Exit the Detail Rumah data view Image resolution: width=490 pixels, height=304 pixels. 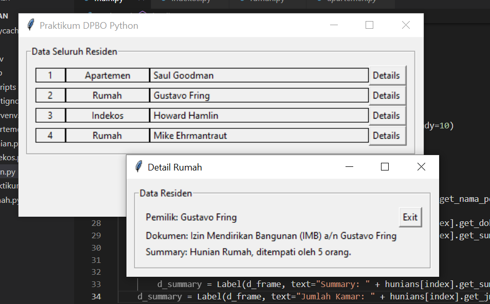pyautogui.click(x=410, y=217)
